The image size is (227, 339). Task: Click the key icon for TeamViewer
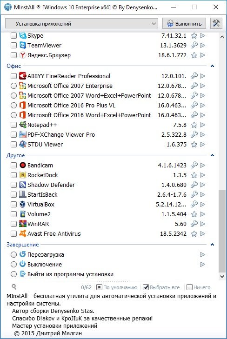click(194, 45)
